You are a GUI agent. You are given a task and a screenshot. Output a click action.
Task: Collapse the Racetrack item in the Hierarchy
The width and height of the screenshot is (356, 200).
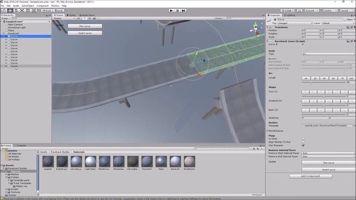click(x=4, y=33)
